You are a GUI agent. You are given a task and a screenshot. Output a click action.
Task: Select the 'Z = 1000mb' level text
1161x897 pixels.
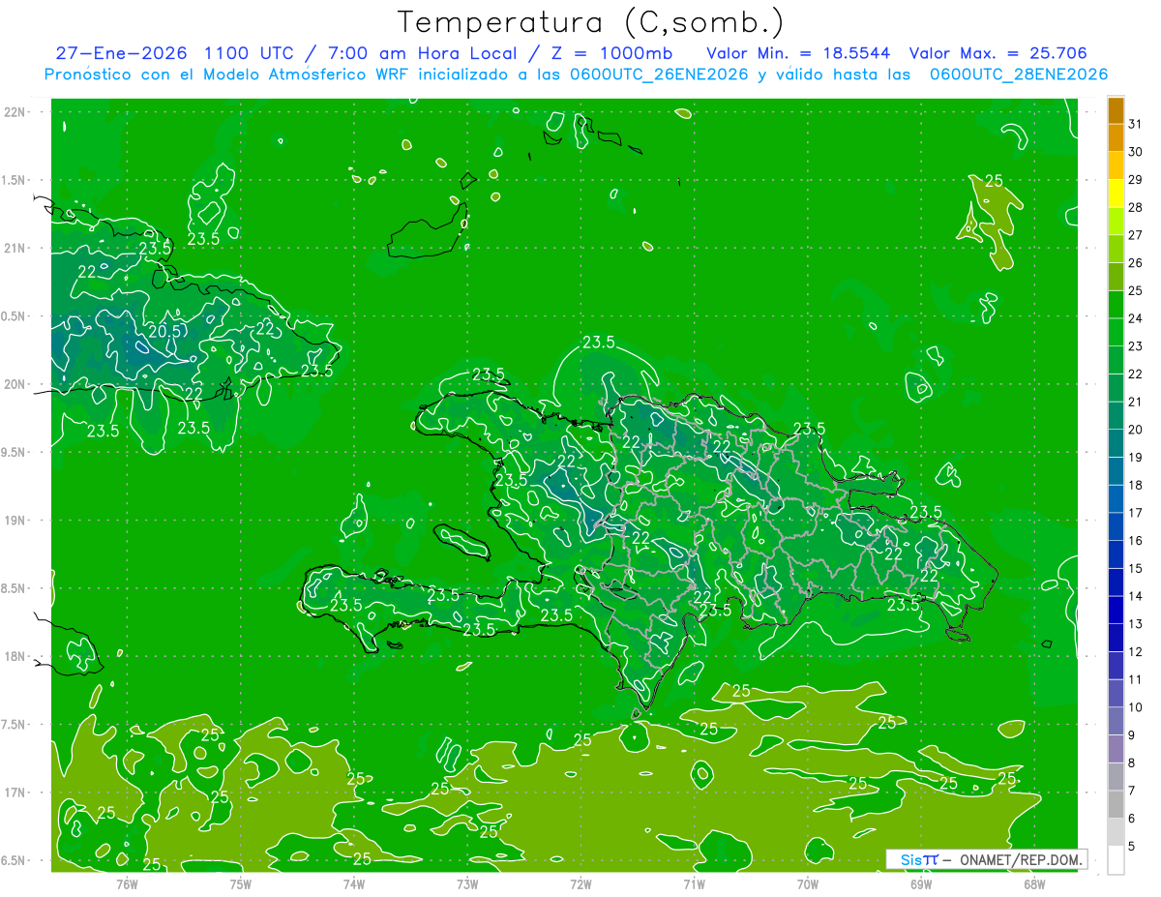(610, 53)
